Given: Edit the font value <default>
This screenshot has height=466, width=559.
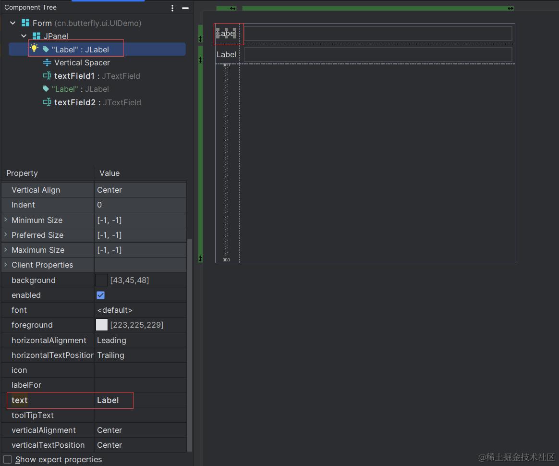Looking at the screenshot, I should (140, 310).
